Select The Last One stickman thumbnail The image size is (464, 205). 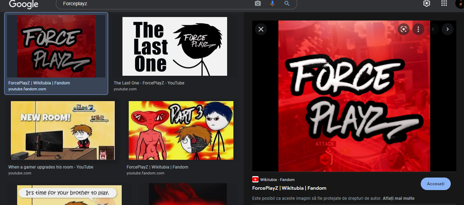(175, 46)
